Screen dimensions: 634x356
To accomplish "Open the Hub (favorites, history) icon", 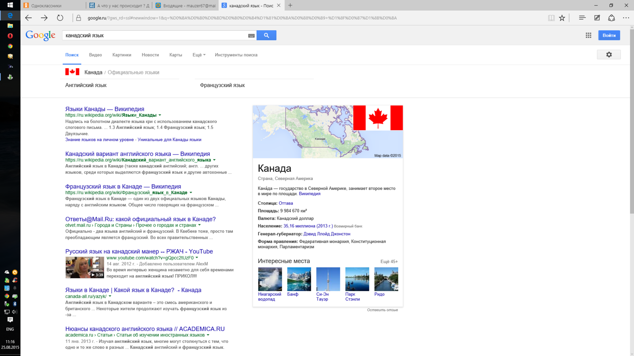I will (582, 18).
